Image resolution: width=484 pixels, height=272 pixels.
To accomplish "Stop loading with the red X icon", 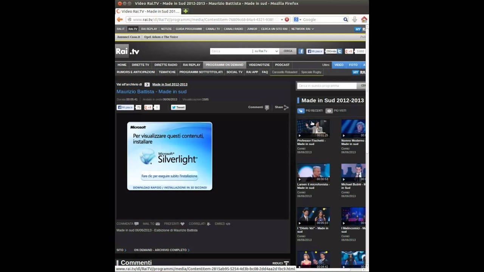I will 287,20.
